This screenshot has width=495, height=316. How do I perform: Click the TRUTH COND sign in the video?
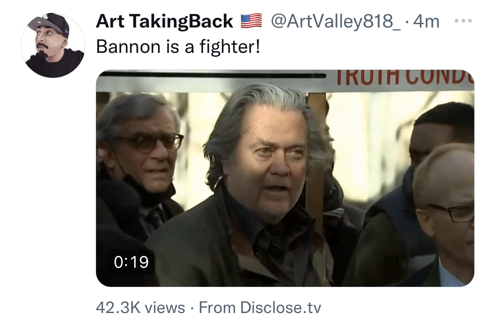(405, 78)
